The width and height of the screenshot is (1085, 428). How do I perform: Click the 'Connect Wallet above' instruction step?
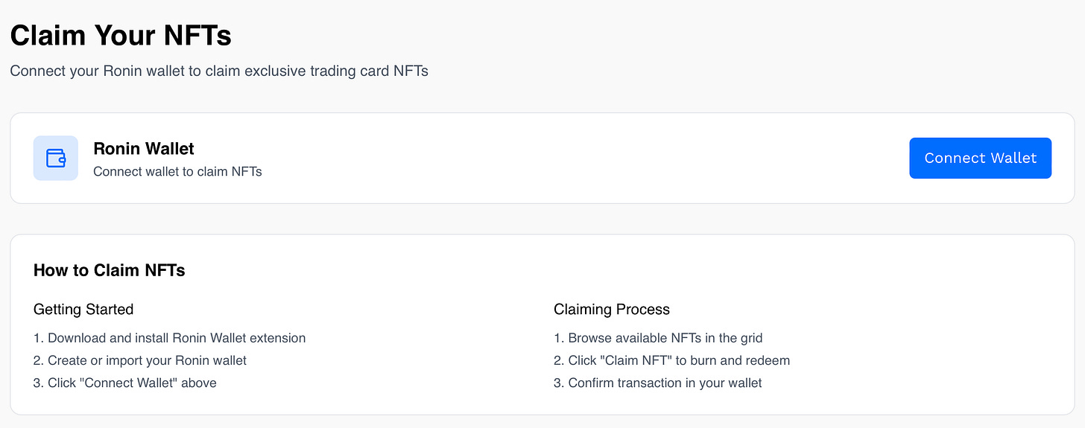pos(125,383)
